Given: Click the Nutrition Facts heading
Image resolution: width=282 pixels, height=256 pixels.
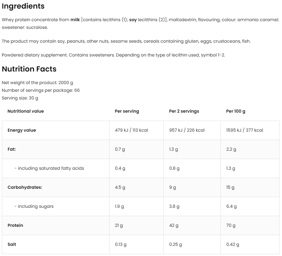Looking at the screenshot, I should coord(29,69).
